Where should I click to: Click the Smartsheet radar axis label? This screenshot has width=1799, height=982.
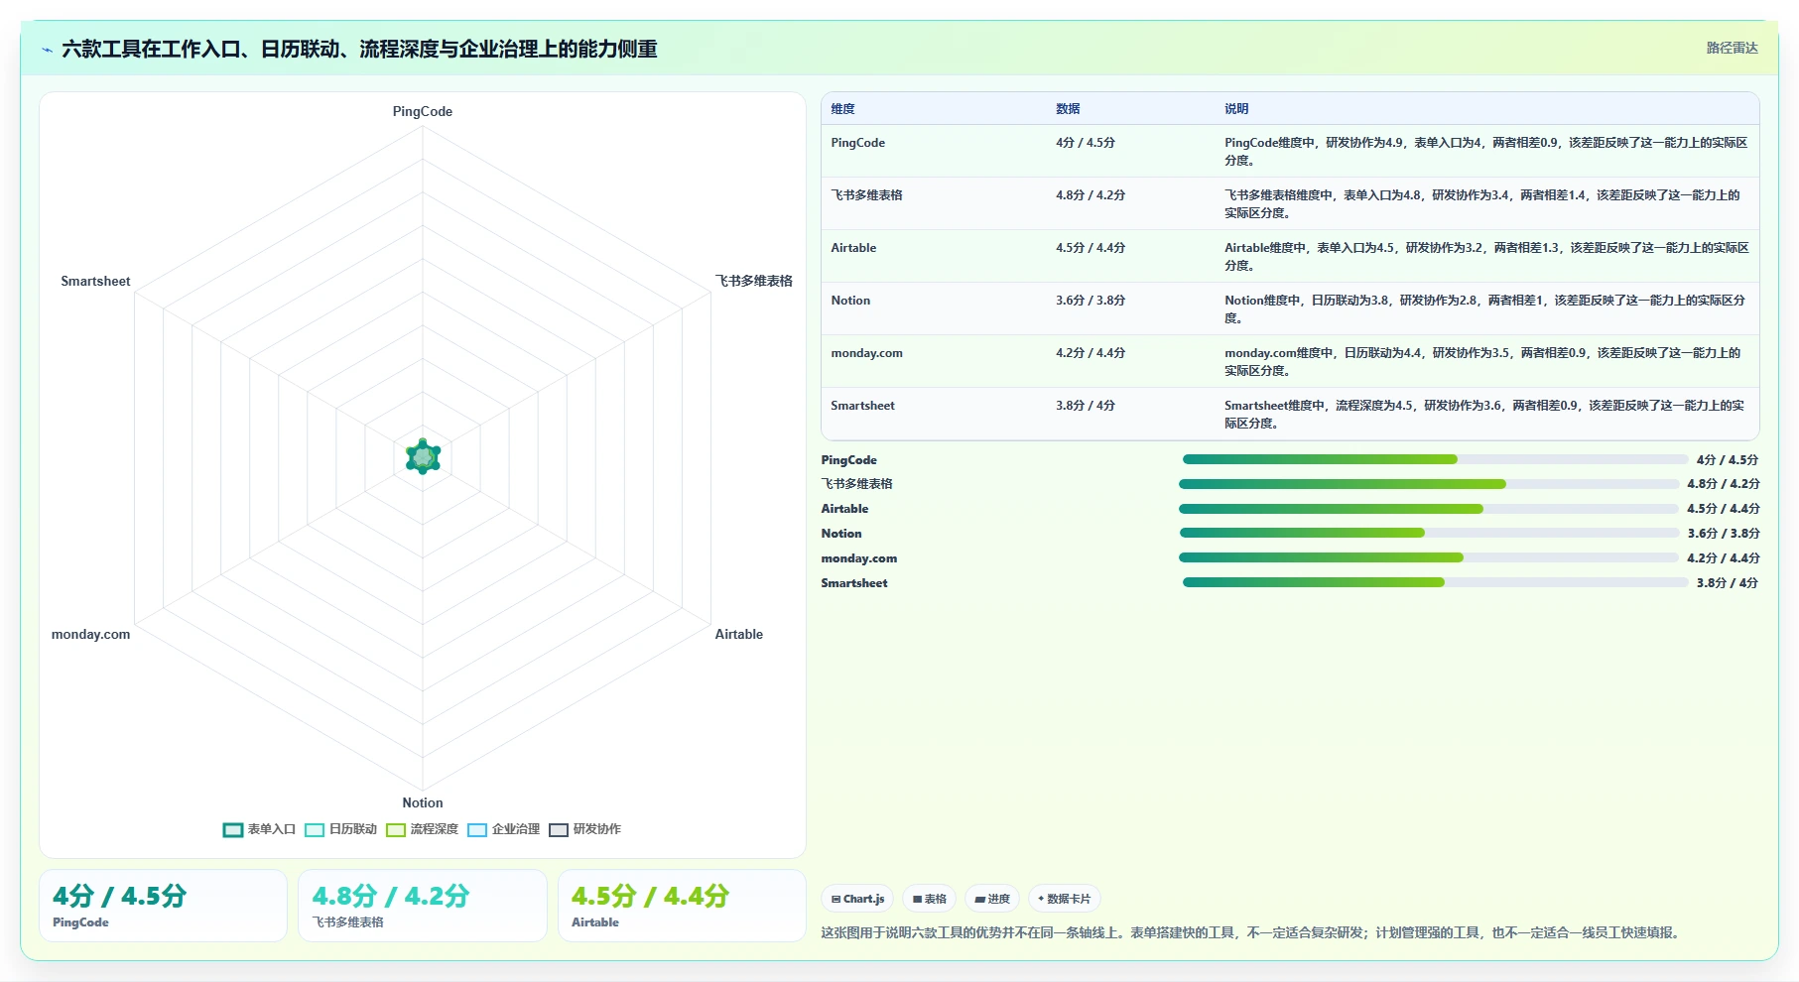click(x=95, y=281)
